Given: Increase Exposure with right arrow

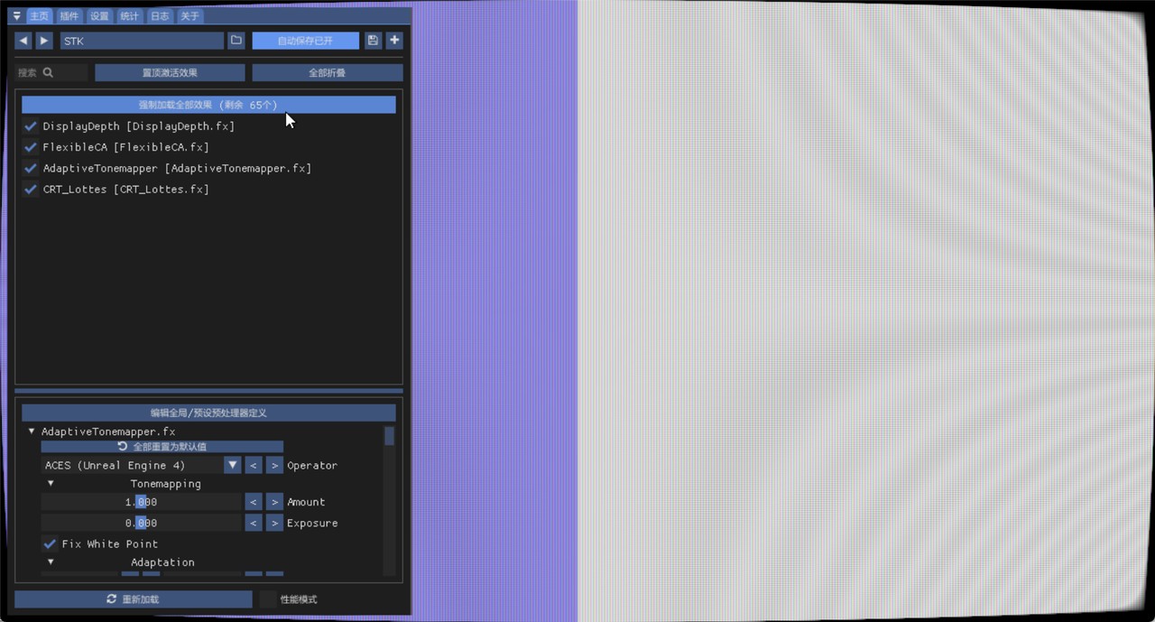Looking at the screenshot, I should coord(274,524).
